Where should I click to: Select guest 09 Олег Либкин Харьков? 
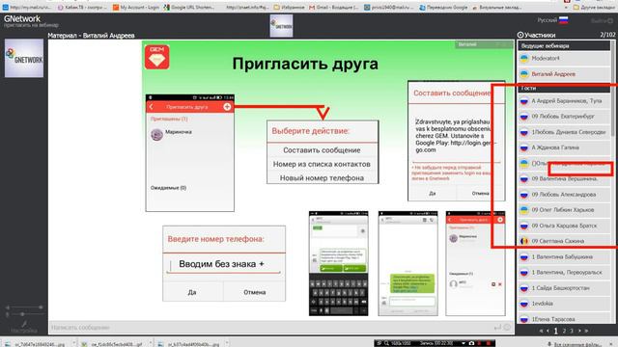tap(564, 210)
